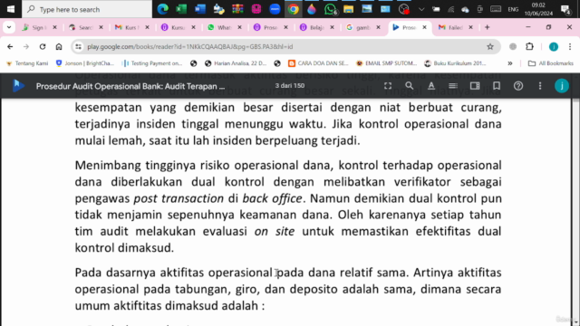580x326 pixels.
Task: Click the page indicator 3 dari 150
Action: pos(290,86)
